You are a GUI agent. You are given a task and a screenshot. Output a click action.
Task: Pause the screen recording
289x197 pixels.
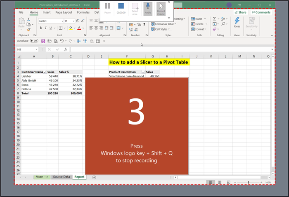click(107, 8)
